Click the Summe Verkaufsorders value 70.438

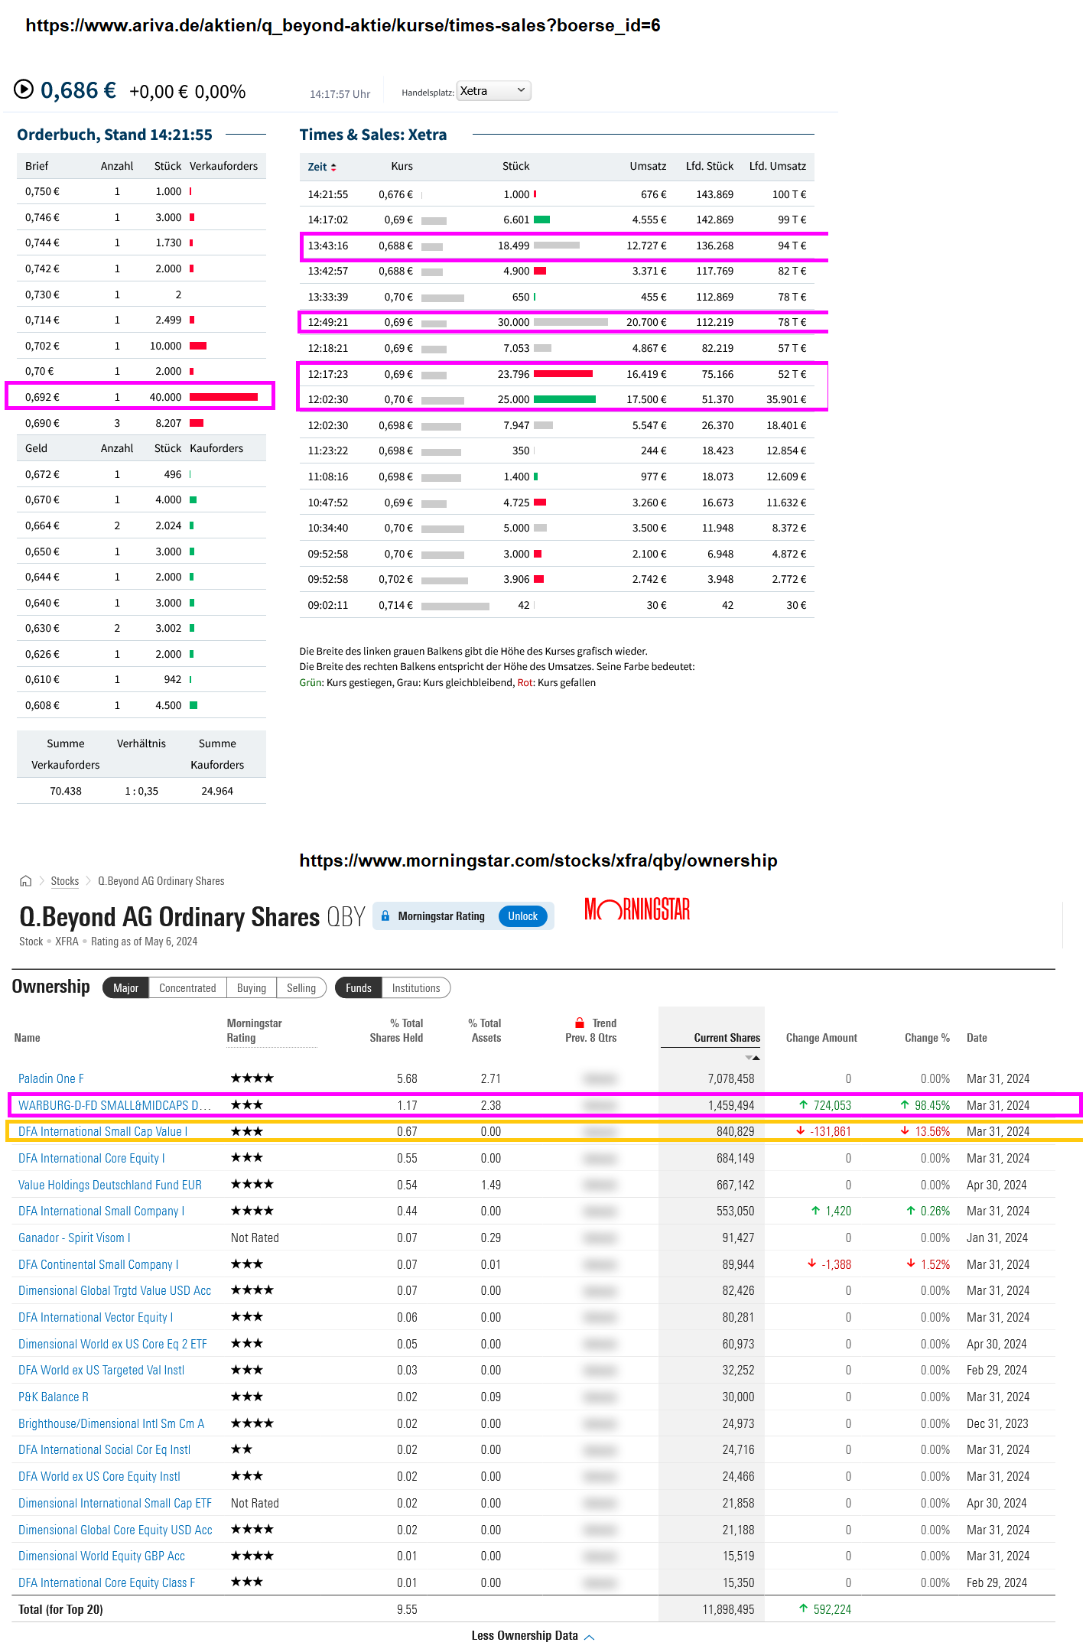point(66,792)
